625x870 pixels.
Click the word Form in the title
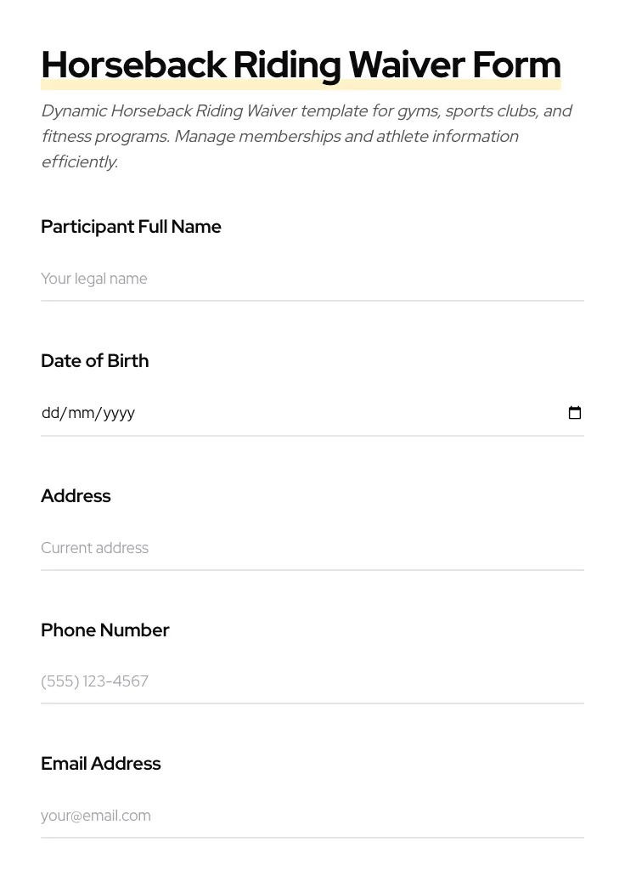pyautogui.click(x=516, y=65)
